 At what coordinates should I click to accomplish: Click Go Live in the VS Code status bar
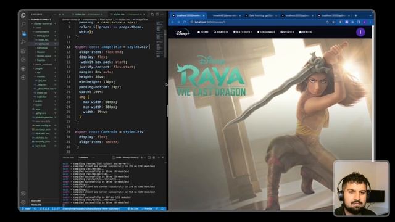coord(133,208)
